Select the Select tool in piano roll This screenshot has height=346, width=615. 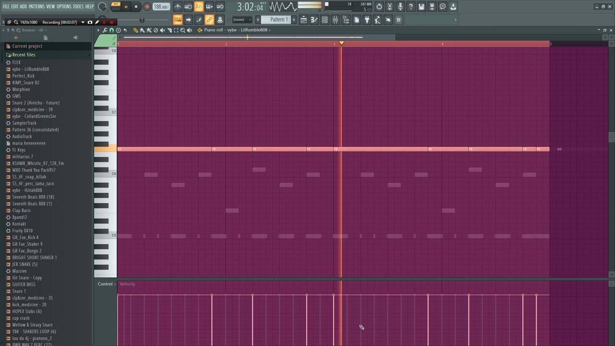click(176, 30)
